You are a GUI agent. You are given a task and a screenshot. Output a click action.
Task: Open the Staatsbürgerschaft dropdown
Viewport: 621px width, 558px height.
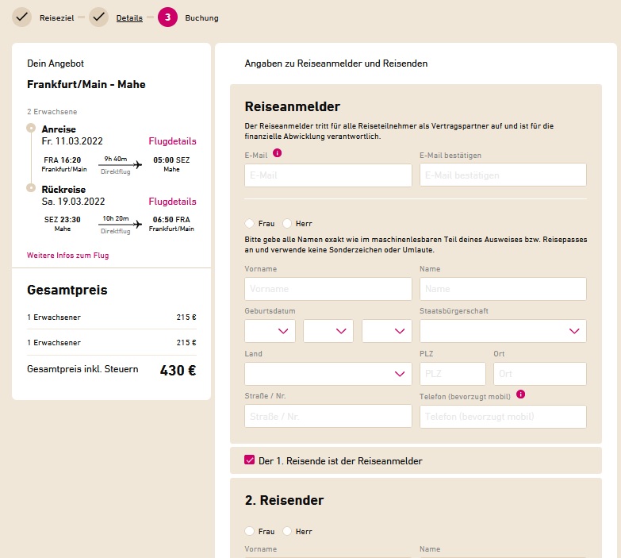point(503,331)
